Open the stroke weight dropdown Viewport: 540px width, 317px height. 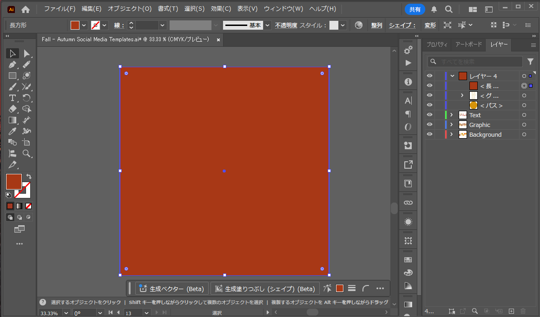pos(162,25)
